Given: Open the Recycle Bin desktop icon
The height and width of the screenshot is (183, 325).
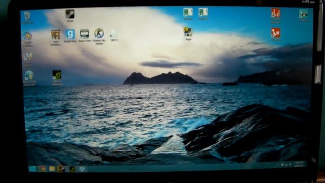Looking at the screenshot, I should [x=27, y=16].
